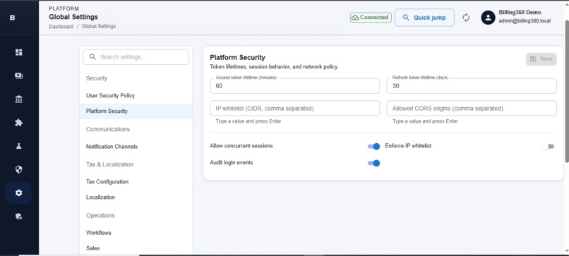This screenshot has width=569, height=256.
Task: Click the Dashboard breadcrumb link
Action: tap(61, 27)
